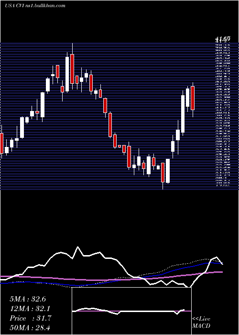Click the MACD inset panel
Screen dimensions: 239x335
pyautogui.click(x=131, y=311)
